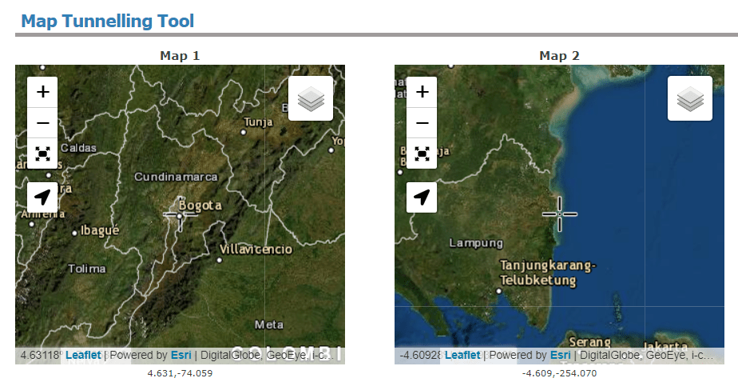Expand the layers control on Map 2

[689, 99]
